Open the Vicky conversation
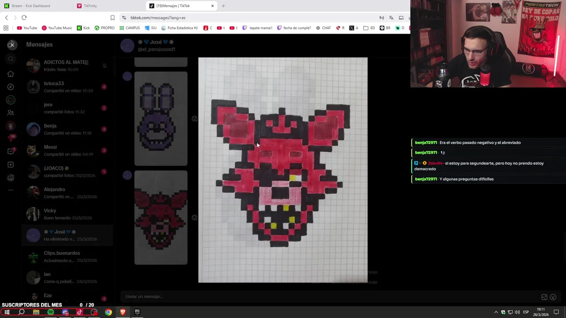The height and width of the screenshot is (318, 566). point(67,214)
